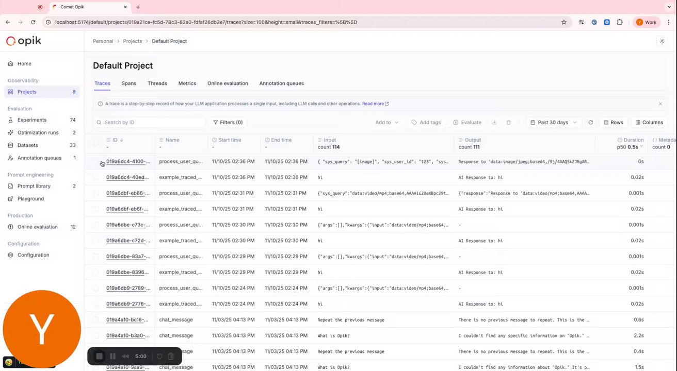Check the row for trace 019a6dc4-4100
677x371 pixels.
point(95,162)
